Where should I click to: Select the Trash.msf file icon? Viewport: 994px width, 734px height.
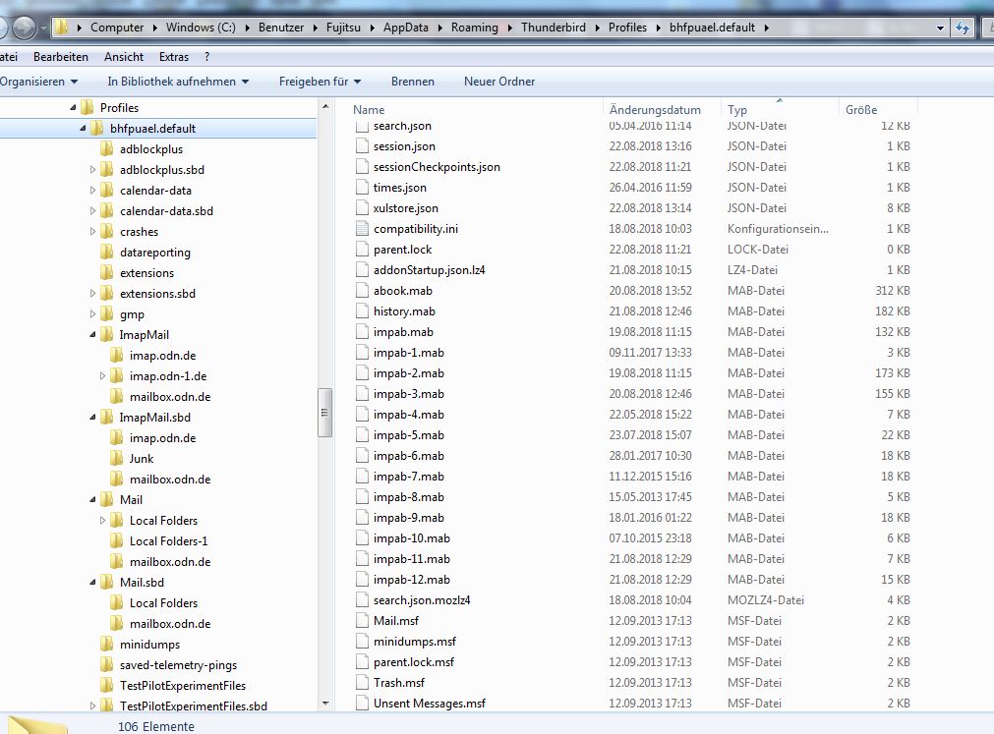pos(362,683)
